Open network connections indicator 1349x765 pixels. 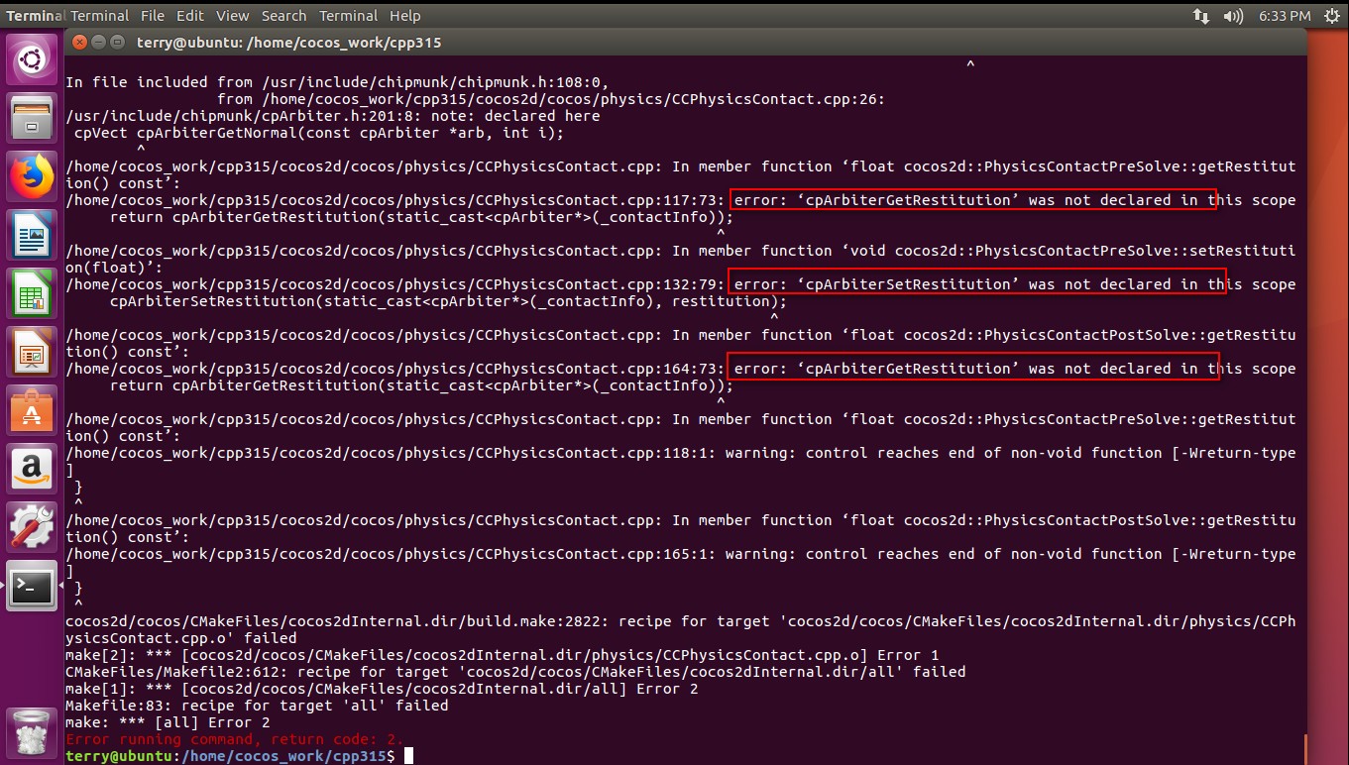1201,16
